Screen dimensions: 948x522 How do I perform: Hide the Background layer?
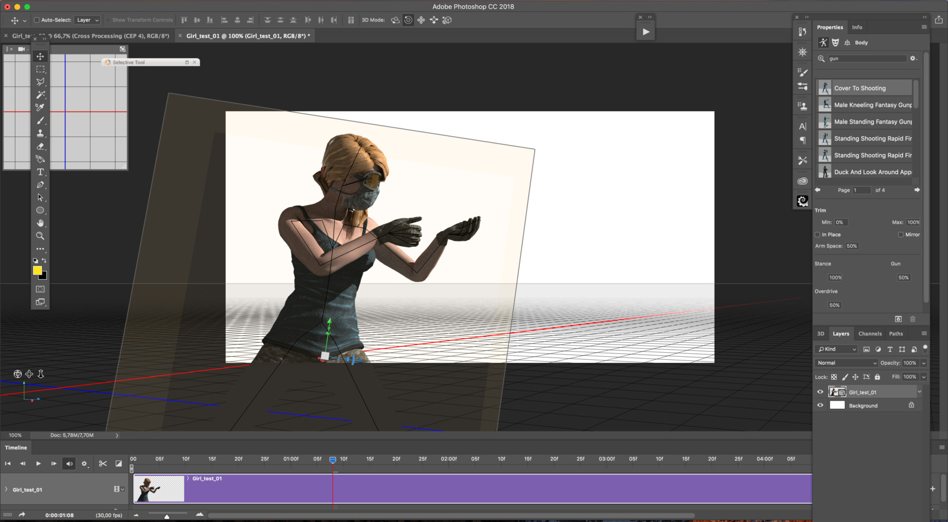pyautogui.click(x=821, y=405)
